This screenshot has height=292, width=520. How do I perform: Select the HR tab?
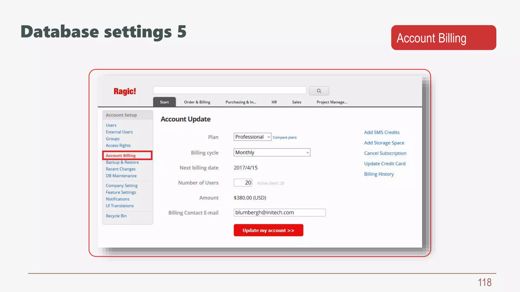274,102
